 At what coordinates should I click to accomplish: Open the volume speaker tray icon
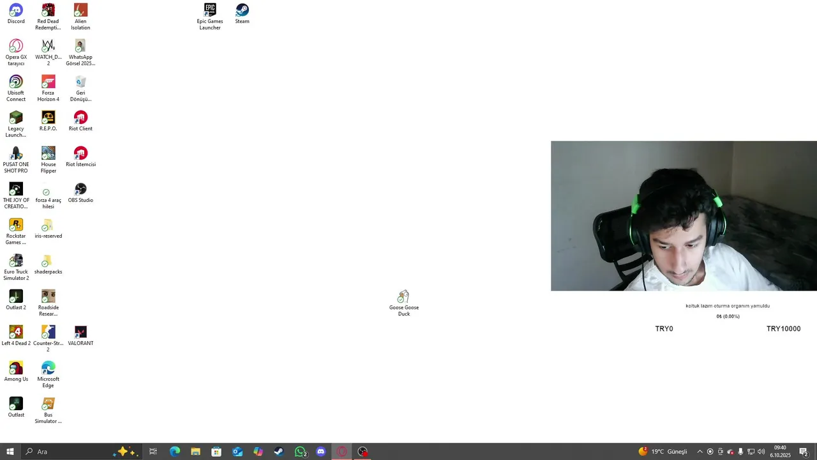pyautogui.click(x=761, y=452)
